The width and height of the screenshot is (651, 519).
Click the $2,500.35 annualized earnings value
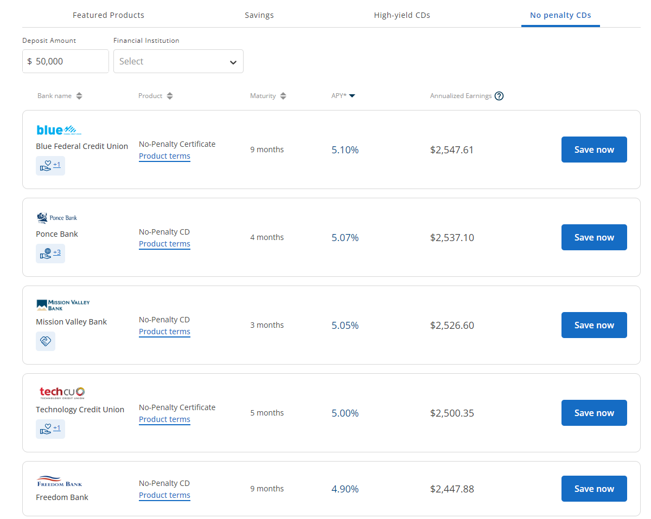pyautogui.click(x=452, y=413)
